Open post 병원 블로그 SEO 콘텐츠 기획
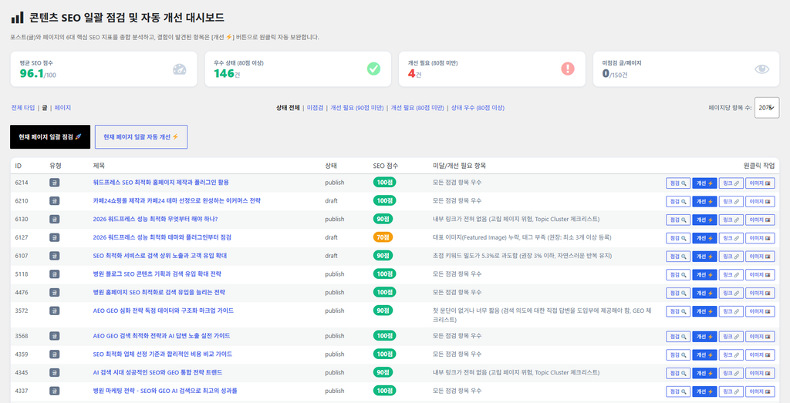The height and width of the screenshot is (403, 790). [x=157, y=274]
